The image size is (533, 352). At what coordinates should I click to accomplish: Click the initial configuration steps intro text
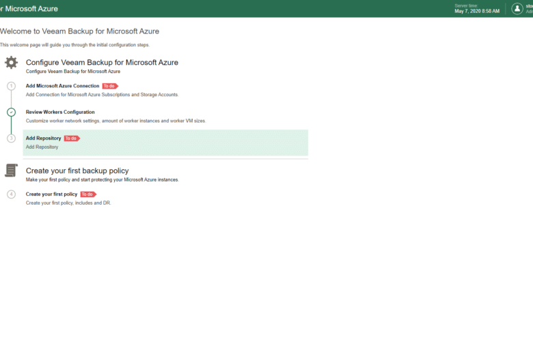(74, 45)
